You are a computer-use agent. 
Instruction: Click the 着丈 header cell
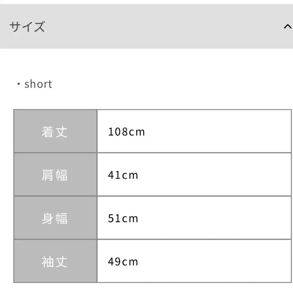(x=55, y=132)
